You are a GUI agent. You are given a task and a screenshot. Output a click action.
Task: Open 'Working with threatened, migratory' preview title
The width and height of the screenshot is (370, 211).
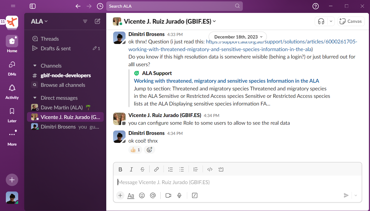tap(226, 81)
